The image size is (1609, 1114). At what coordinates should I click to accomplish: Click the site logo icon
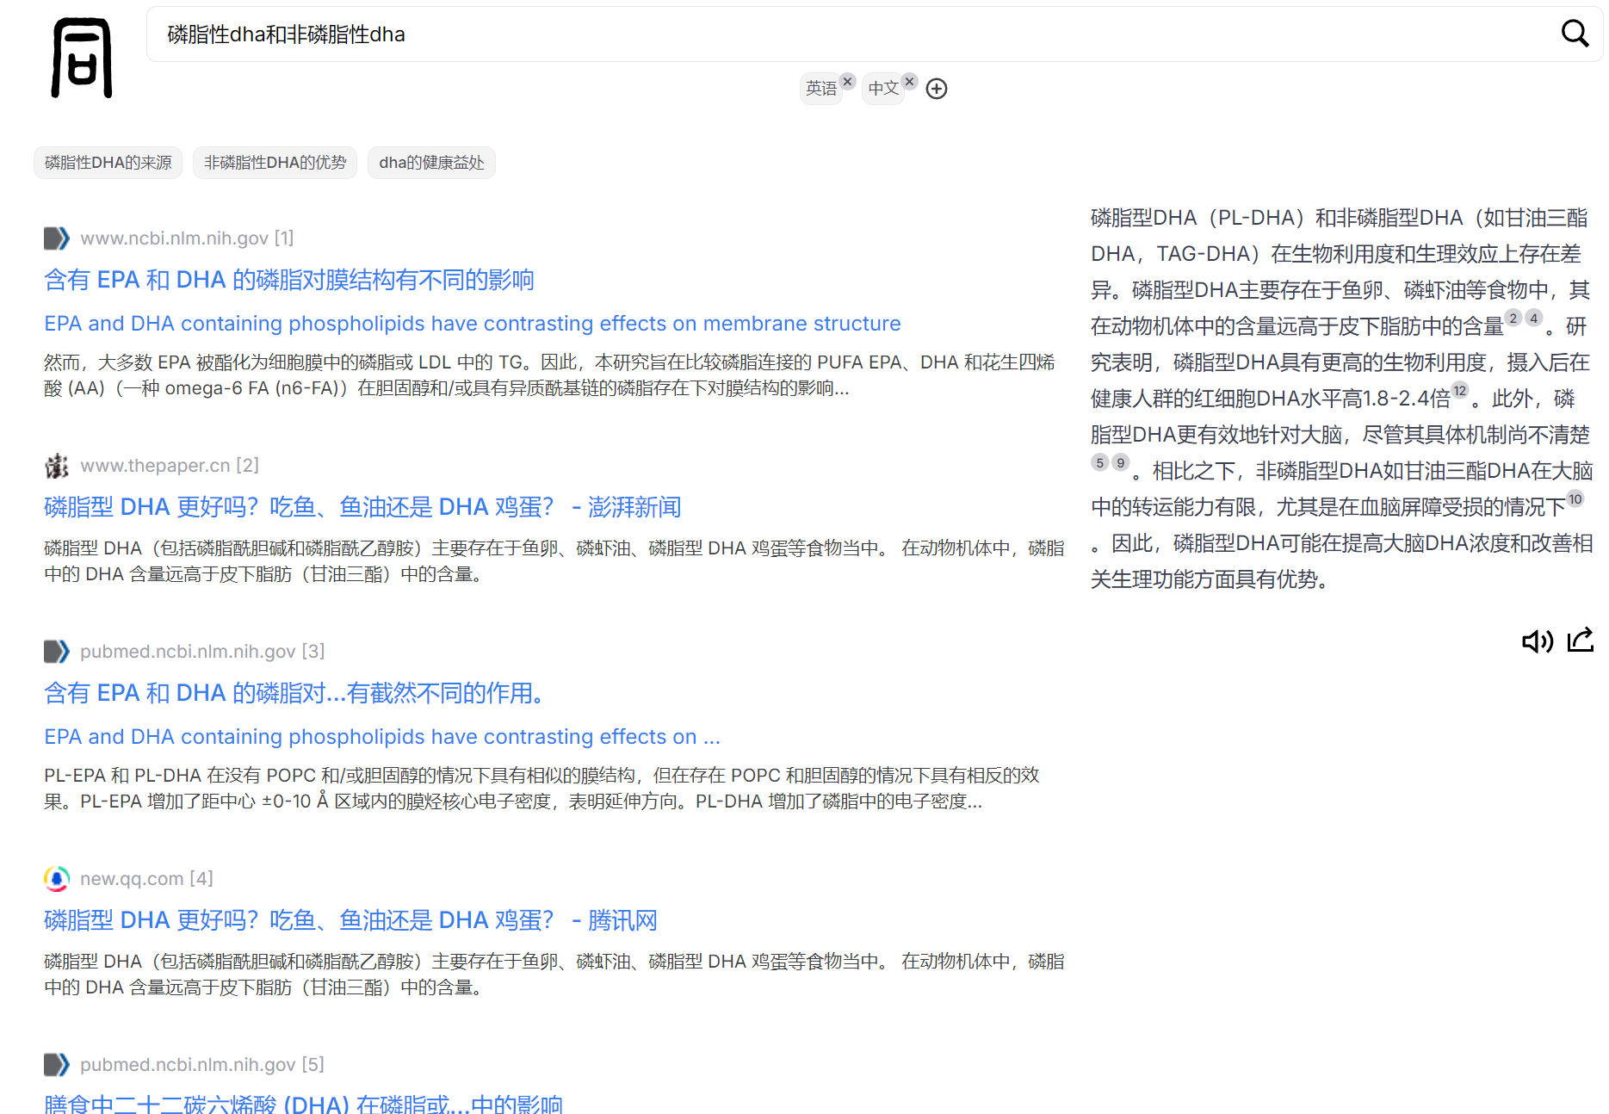coord(82,58)
